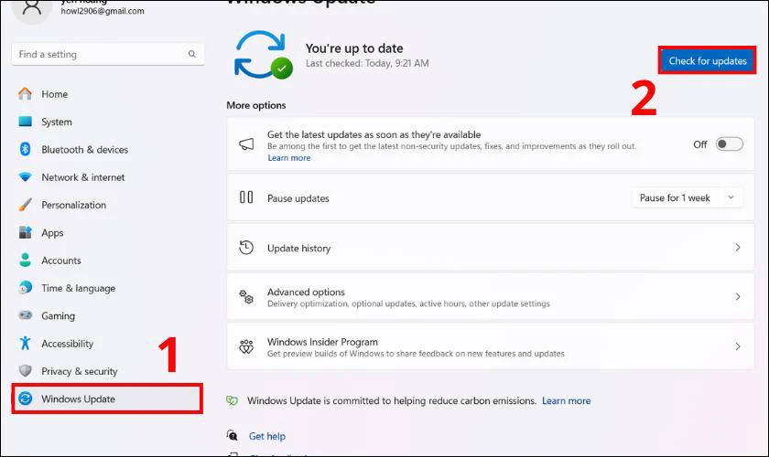Click the Home icon in sidebar
Viewport: 769px width, 457px height.
point(25,93)
